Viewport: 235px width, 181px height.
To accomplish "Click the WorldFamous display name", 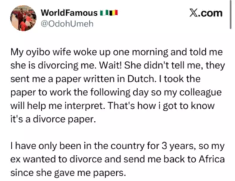I will point(69,13).
